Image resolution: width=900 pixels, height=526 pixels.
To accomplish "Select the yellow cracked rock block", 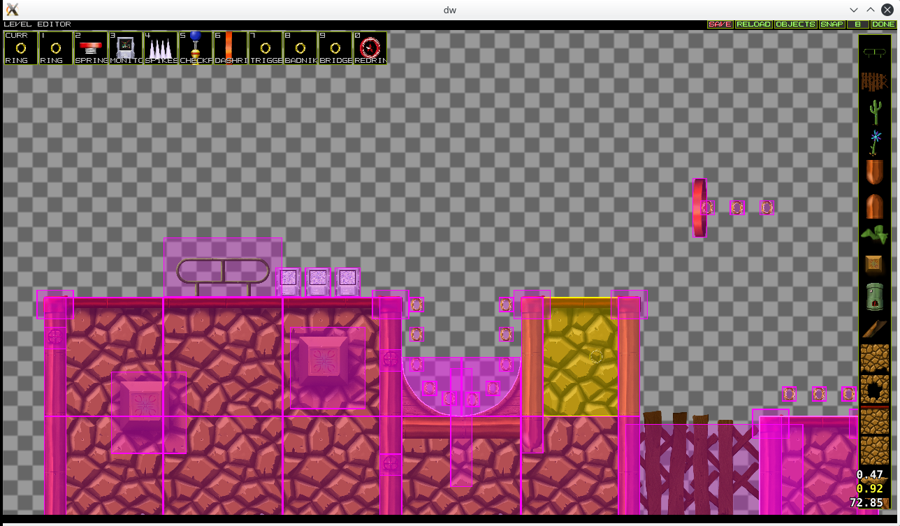I will (581, 357).
